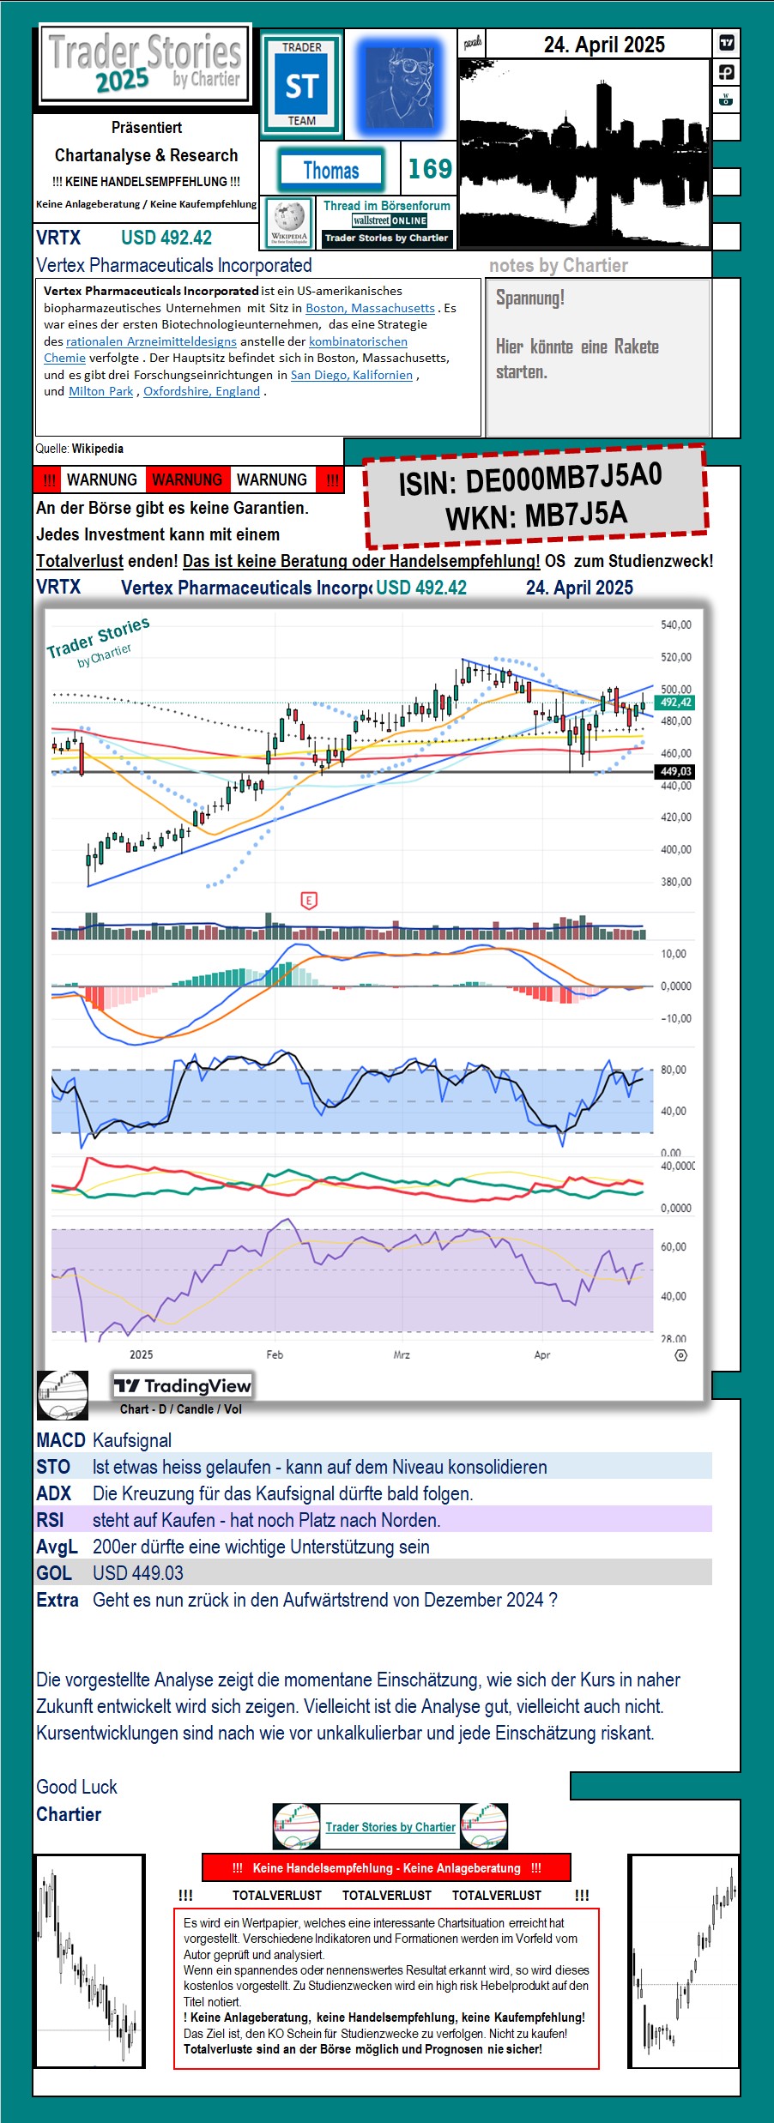This screenshot has height=2123, width=774.
Task: Click the round chart thumbnail left of TradingView
Action: 63,1396
